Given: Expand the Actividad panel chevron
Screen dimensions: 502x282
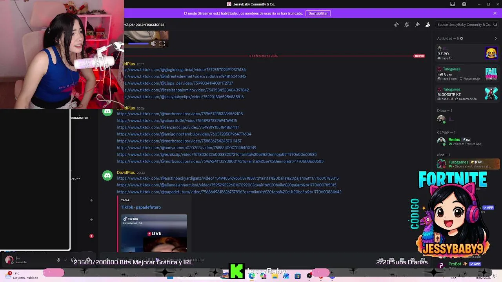Looking at the screenshot, I should pos(496,38).
